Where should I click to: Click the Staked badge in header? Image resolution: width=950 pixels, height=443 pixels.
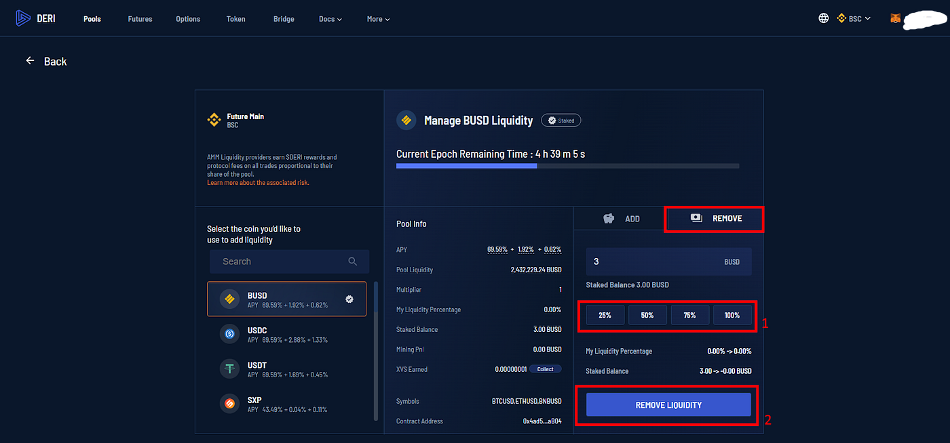pos(560,121)
